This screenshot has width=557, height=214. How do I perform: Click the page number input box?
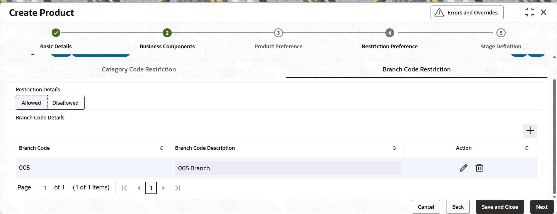[151, 188]
